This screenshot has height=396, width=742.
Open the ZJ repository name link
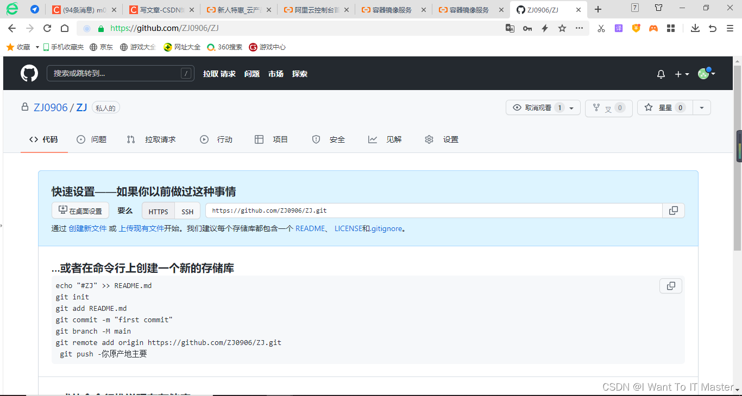pos(81,107)
